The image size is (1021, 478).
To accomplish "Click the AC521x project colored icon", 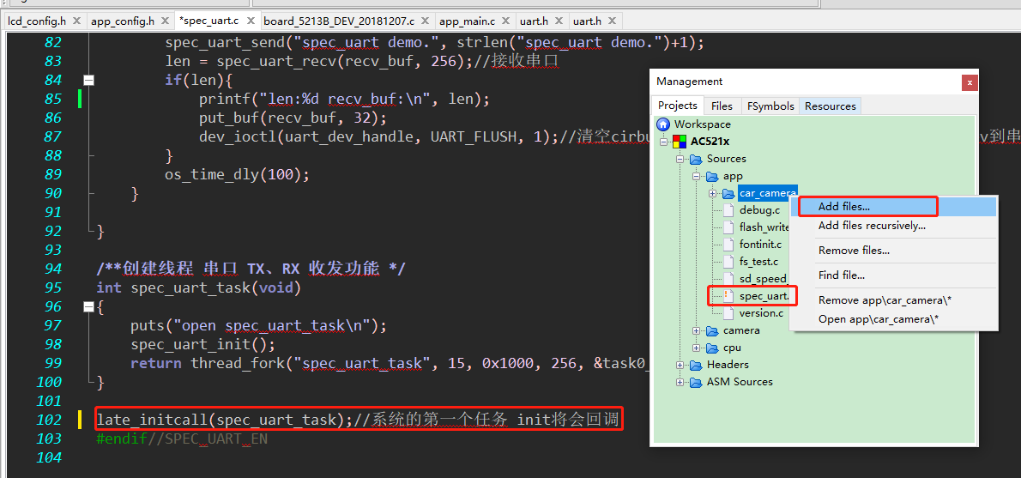I will click(x=680, y=142).
